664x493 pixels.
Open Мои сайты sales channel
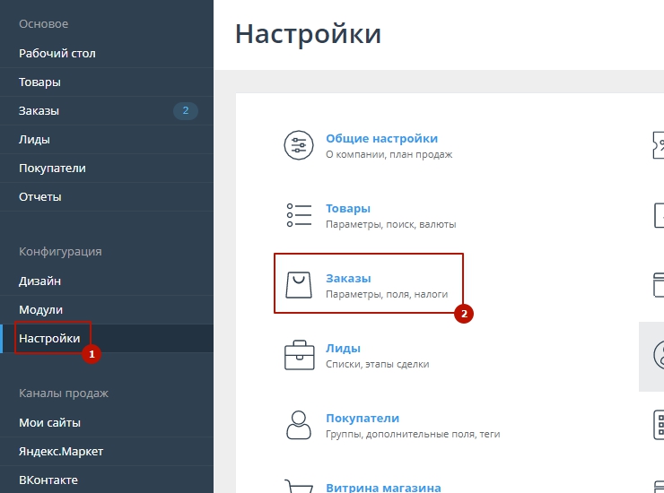click(x=50, y=423)
